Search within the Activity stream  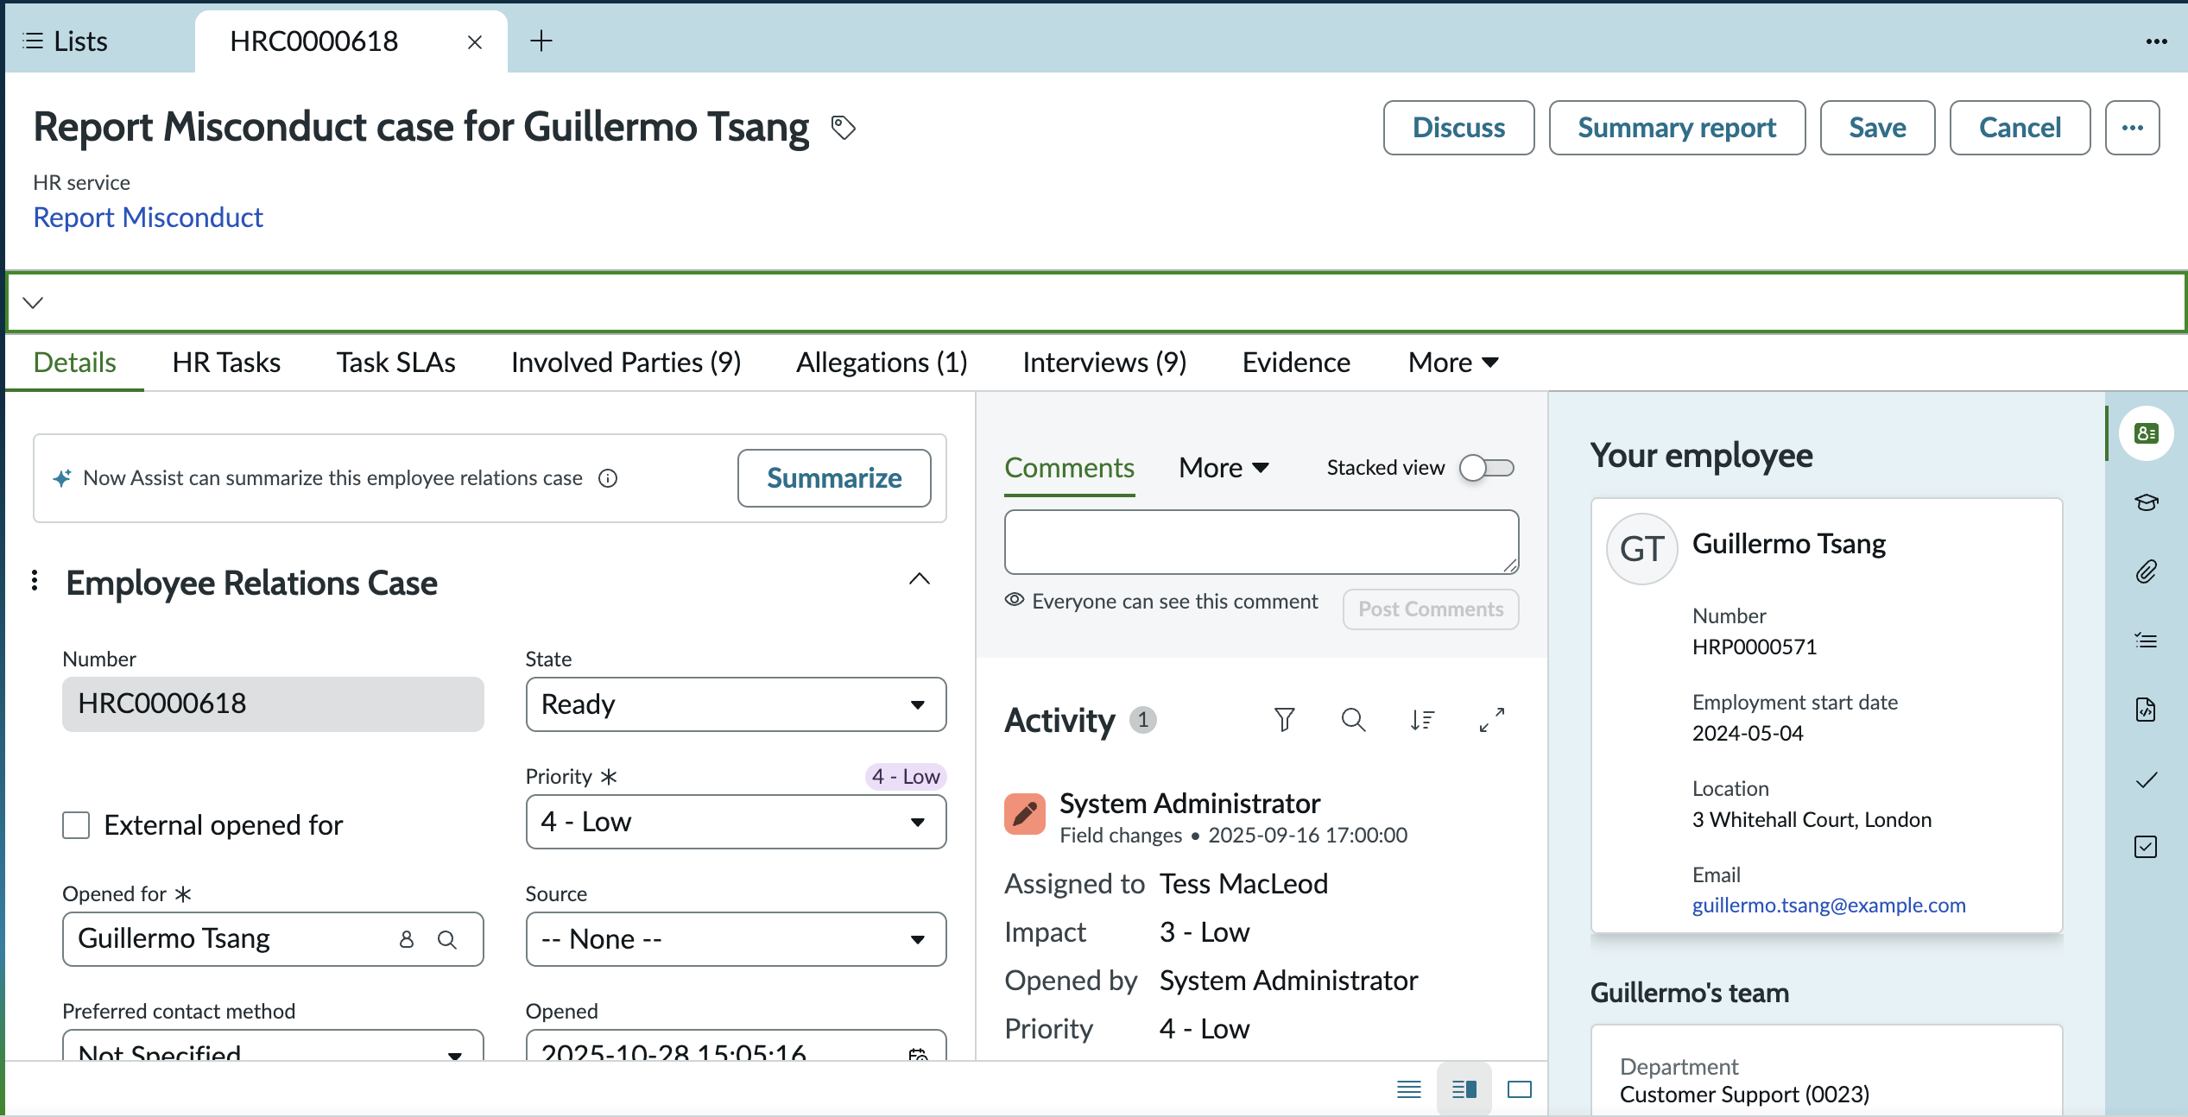click(x=1353, y=719)
